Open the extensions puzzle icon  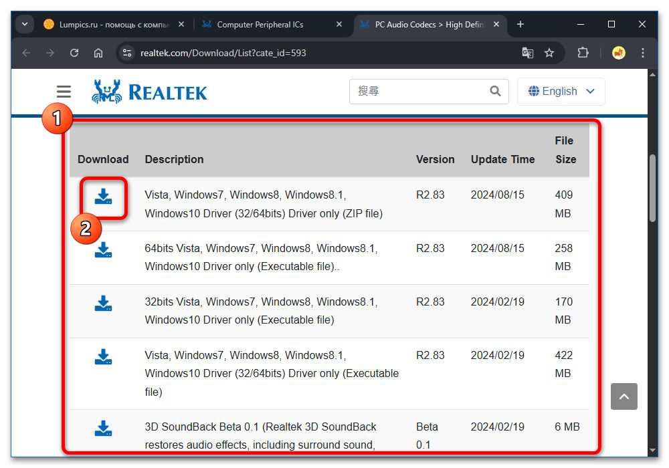[x=583, y=53]
